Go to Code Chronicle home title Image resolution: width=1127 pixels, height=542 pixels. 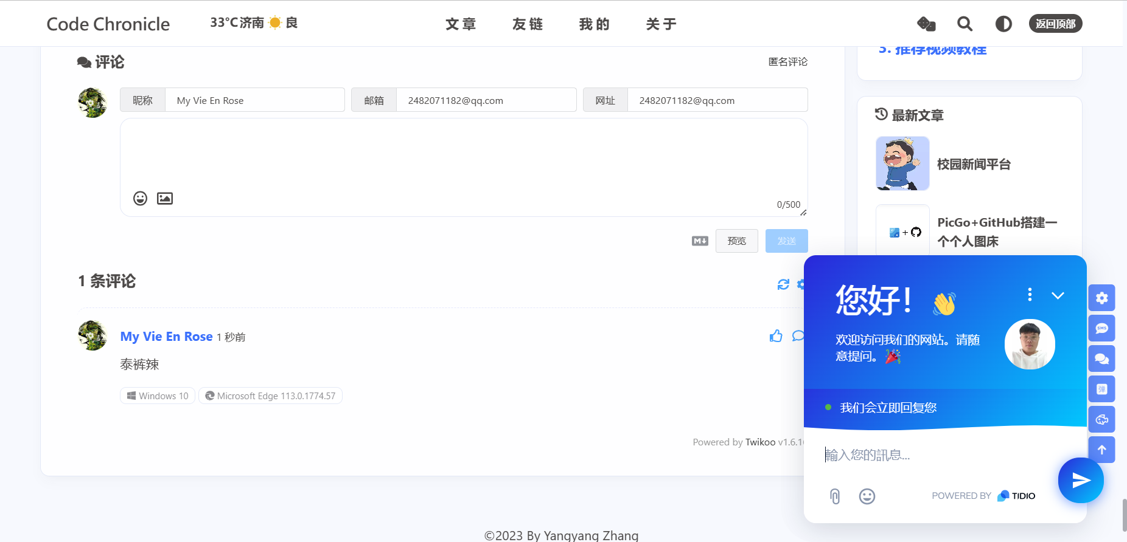[108, 24]
